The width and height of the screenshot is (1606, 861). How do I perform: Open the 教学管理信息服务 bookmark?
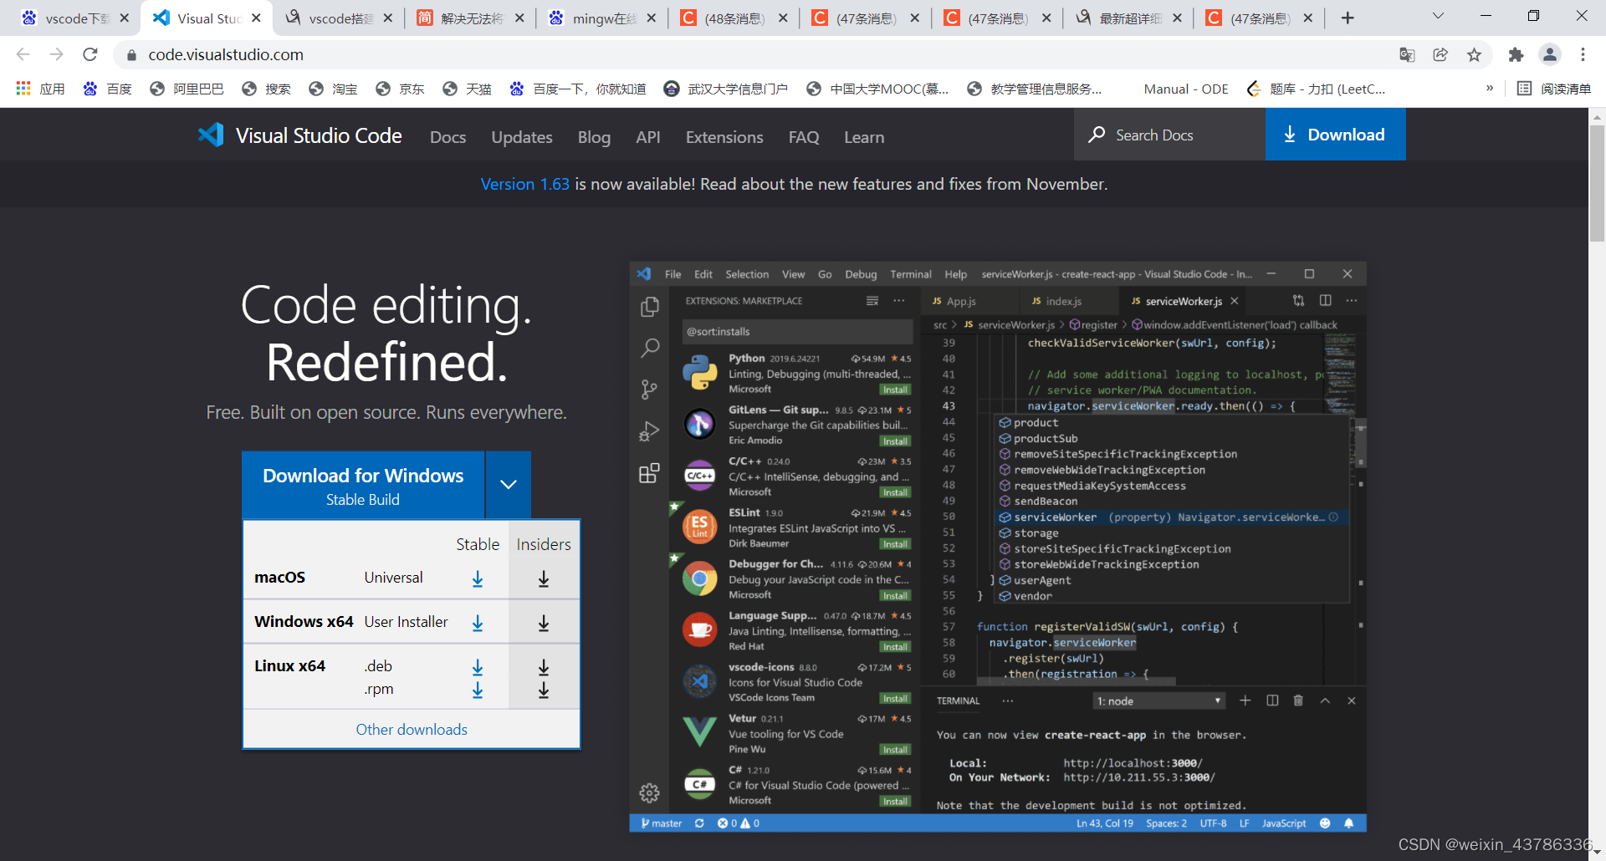coord(1034,89)
